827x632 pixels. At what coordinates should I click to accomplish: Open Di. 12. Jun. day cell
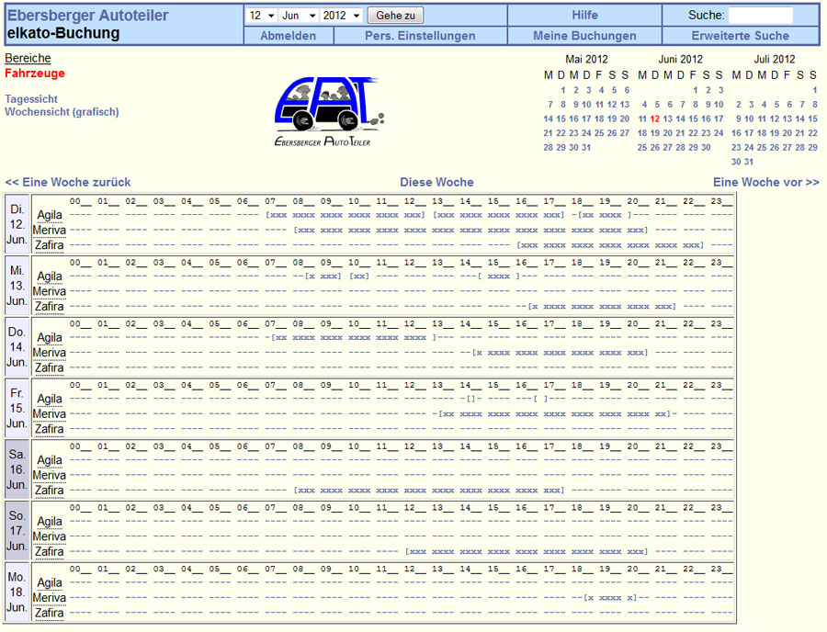point(17,224)
